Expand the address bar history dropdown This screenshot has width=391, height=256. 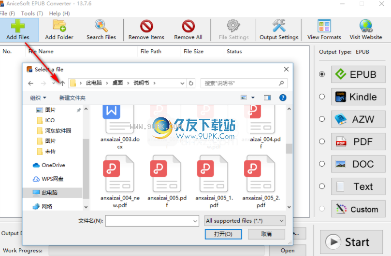182,83
